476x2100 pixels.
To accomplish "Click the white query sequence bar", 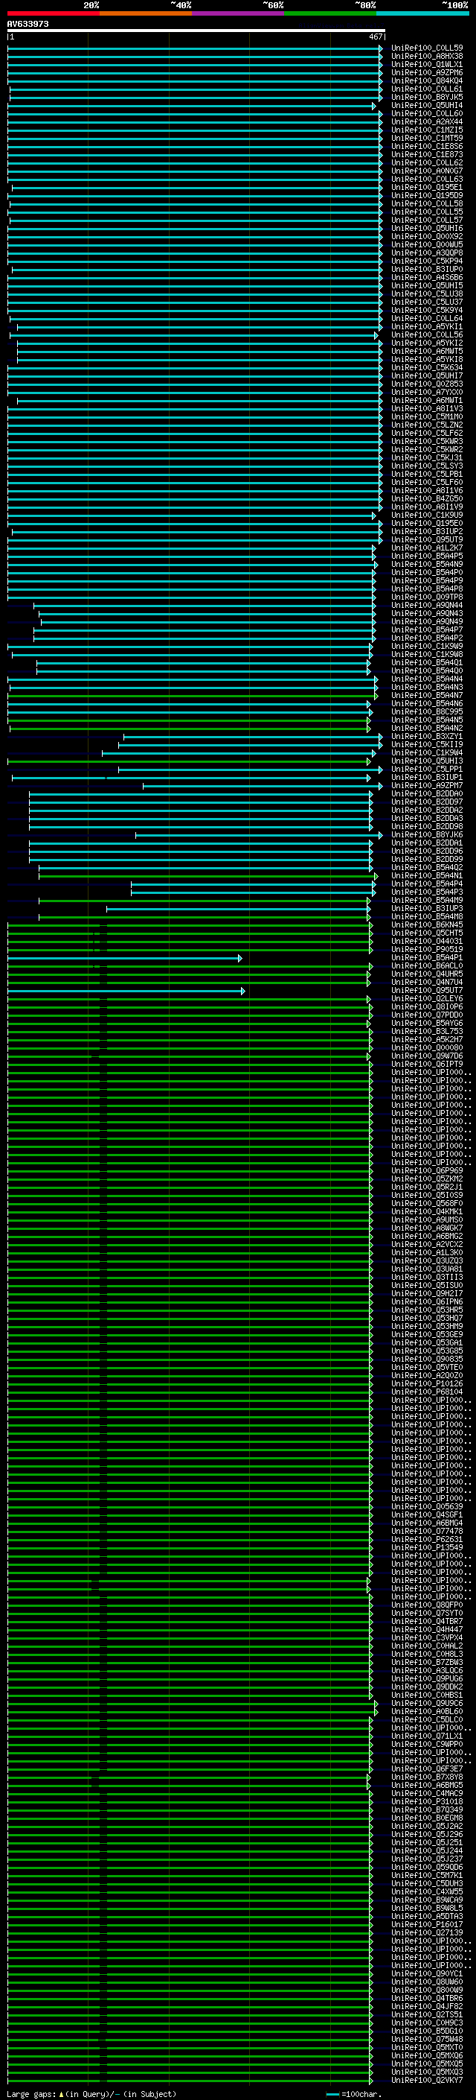I will (196, 31).
